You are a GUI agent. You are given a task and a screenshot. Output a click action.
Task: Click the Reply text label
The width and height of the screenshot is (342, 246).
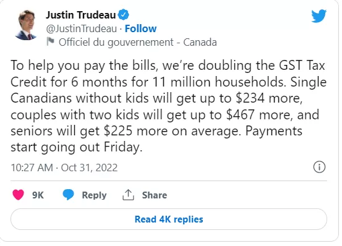[x=94, y=195]
